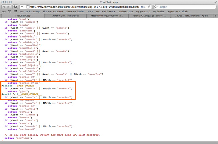218x144 pixels.
Task: Open a new tab with plus button
Action: click(x=215, y=16)
